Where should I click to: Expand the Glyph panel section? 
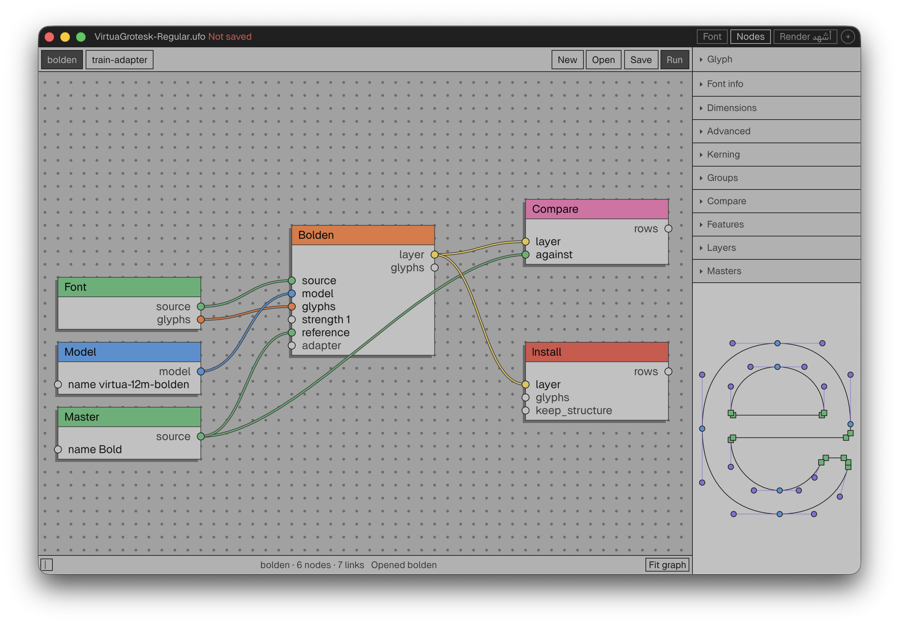(776, 60)
